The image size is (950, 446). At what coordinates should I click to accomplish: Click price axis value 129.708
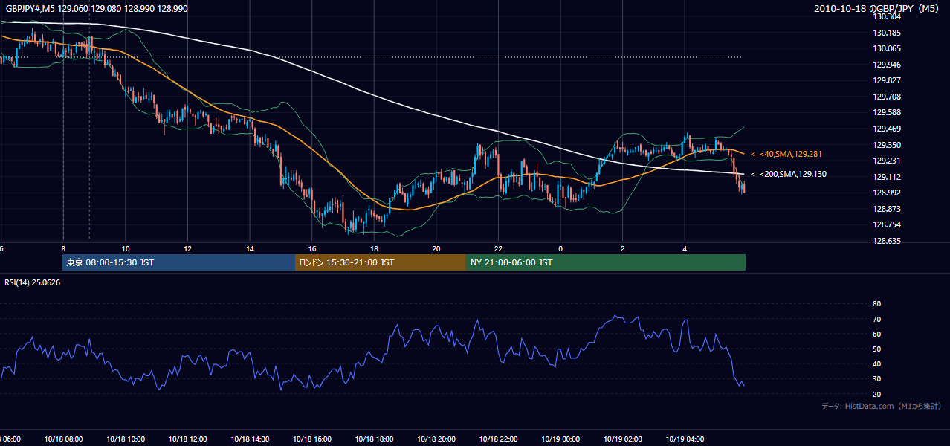[887, 97]
